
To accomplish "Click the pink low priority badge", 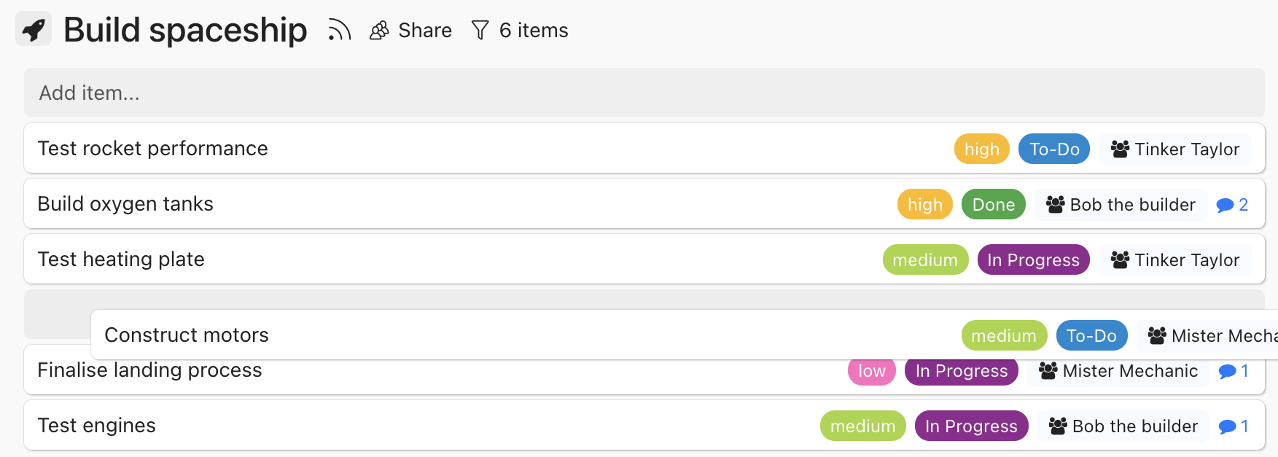I will click(871, 371).
